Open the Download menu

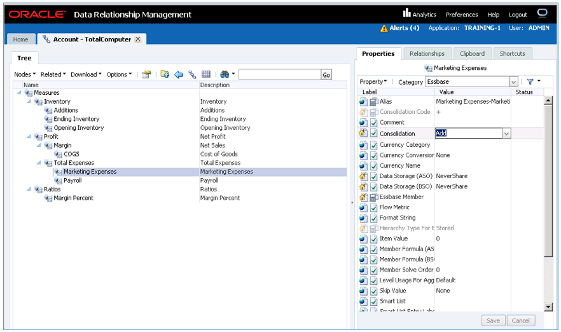pyautogui.click(x=86, y=74)
